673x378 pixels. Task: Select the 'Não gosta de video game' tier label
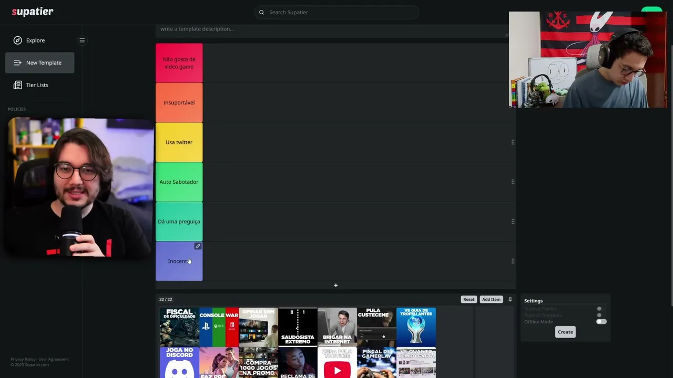[x=179, y=63]
